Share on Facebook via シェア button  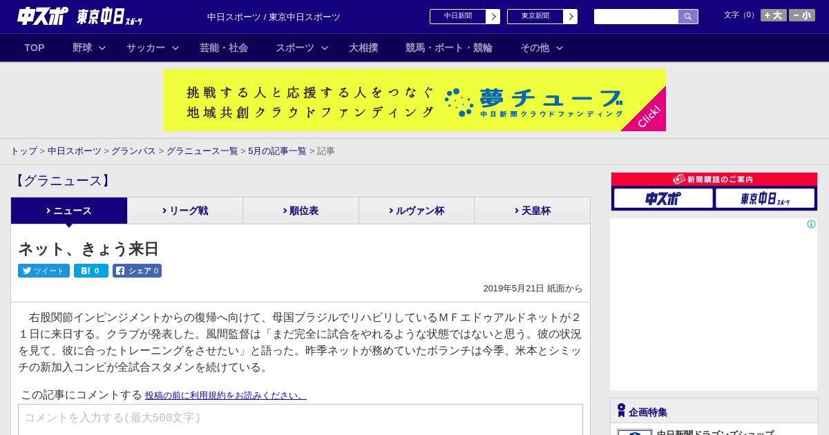[x=137, y=271]
